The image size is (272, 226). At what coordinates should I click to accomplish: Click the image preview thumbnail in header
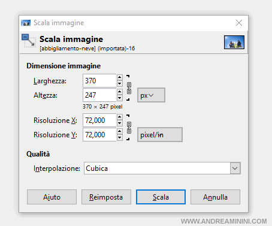coord(234,42)
